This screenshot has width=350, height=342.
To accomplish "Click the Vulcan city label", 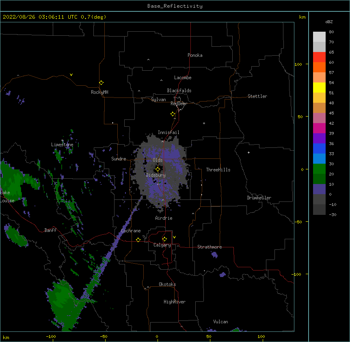I will click(220, 322).
